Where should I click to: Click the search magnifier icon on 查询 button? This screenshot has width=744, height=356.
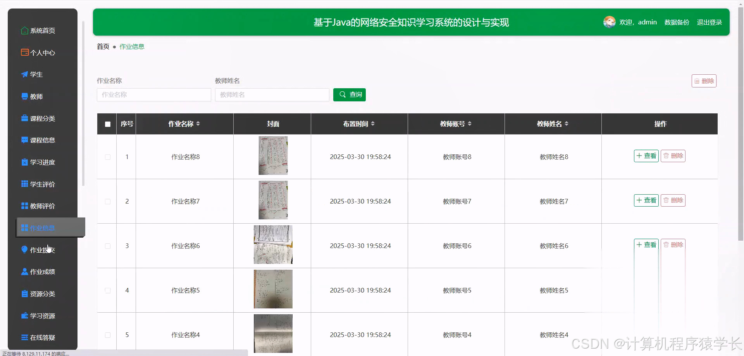pos(342,94)
